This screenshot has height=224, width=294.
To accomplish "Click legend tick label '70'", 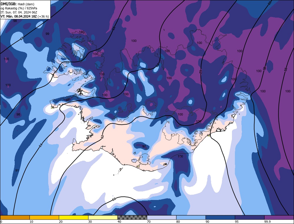I will 149,222.
